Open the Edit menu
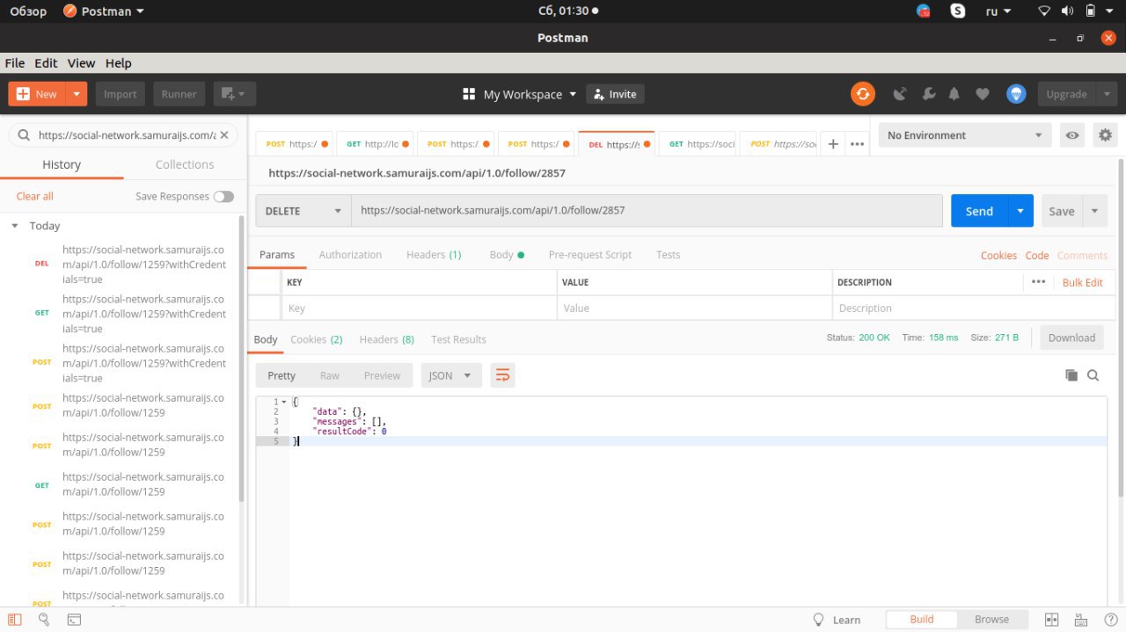 coord(46,63)
